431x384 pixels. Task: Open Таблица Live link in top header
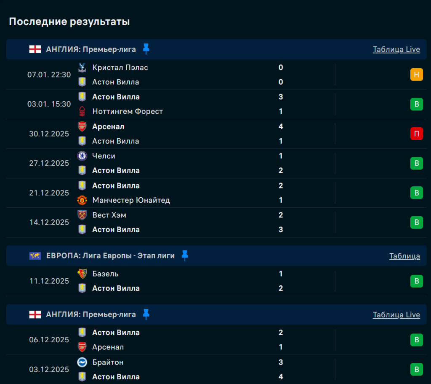click(396, 49)
